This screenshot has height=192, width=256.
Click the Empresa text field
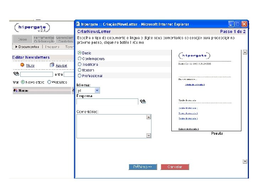pyautogui.click(x=107, y=101)
